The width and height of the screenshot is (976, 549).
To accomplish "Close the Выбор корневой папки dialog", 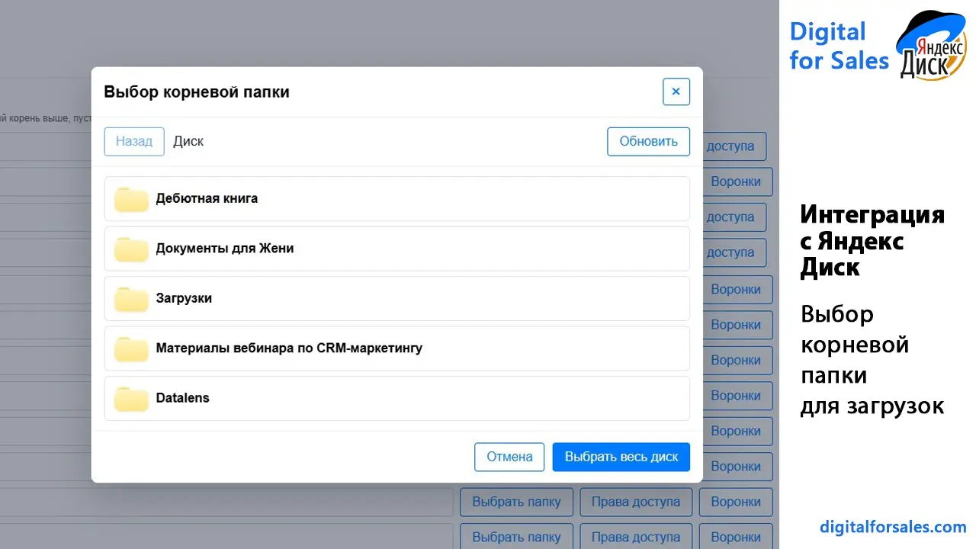I will pos(676,91).
